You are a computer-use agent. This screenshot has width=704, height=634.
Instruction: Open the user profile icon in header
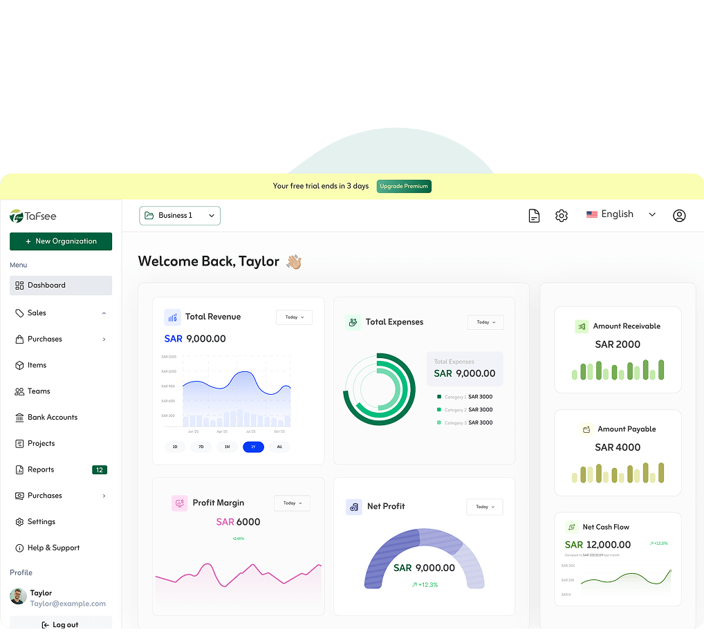(679, 216)
